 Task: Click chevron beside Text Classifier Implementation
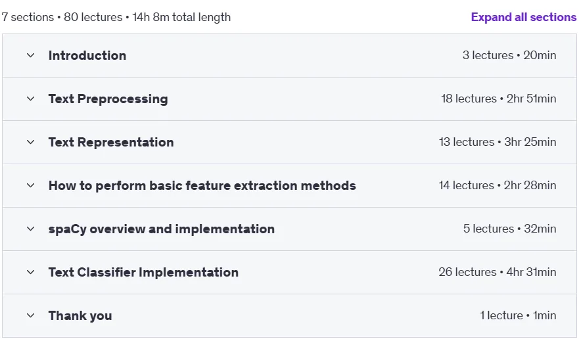pos(31,272)
